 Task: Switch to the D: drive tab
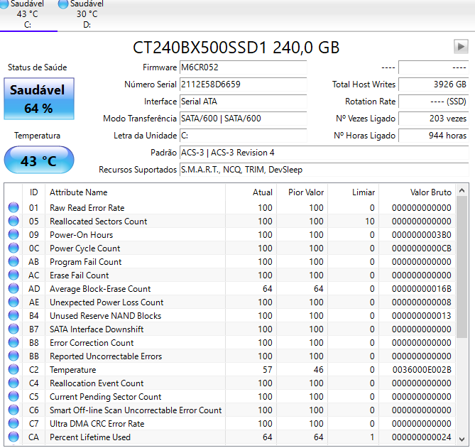point(87,14)
